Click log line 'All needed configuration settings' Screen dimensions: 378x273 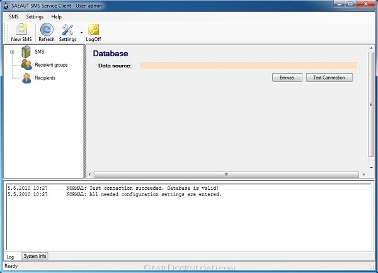[x=114, y=194]
